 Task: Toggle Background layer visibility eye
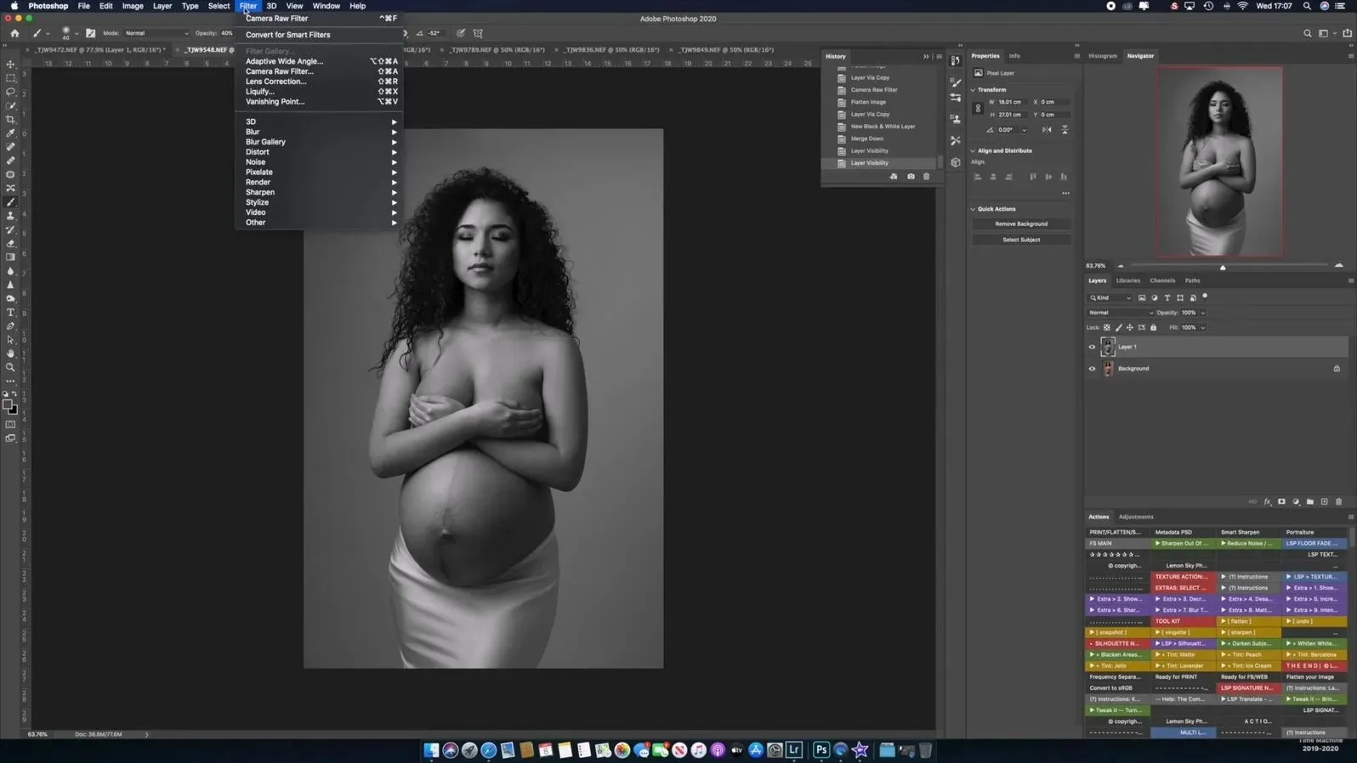(1092, 369)
